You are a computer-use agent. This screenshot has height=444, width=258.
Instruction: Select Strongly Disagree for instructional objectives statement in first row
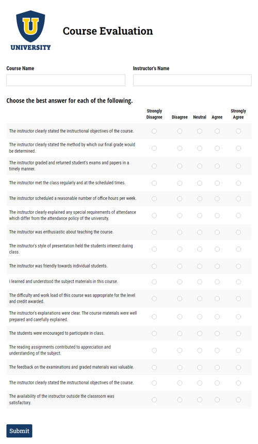(154, 131)
